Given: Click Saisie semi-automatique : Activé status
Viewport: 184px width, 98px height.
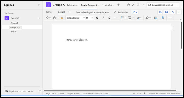Looking at the screenshot, I should 95,94.
